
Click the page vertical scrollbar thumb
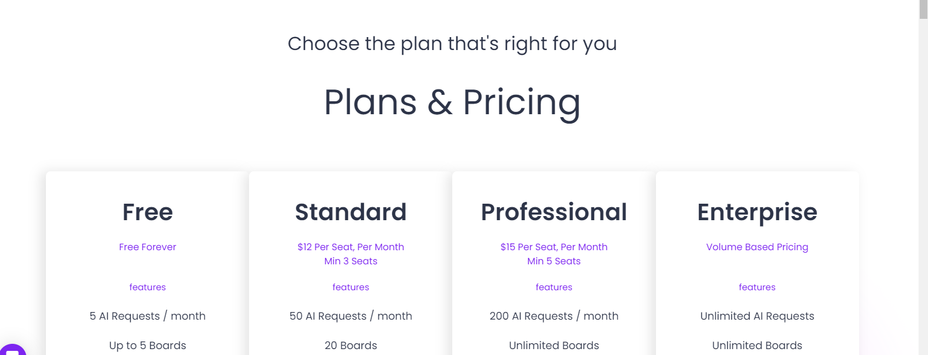(x=923, y=9)
